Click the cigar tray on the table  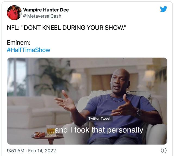click(x=39, y=135)
